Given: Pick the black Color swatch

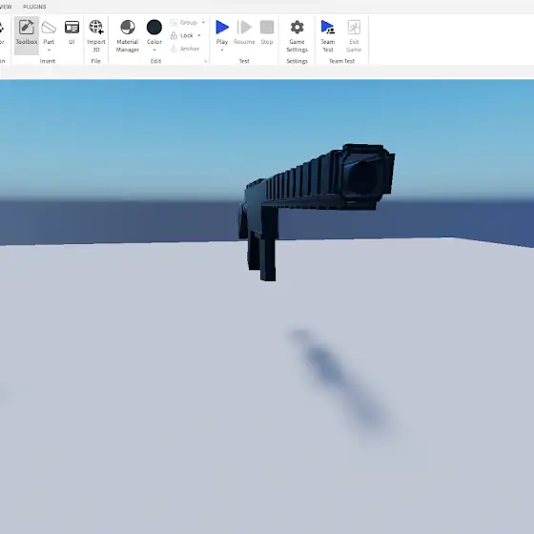Looking at the screenshot, I should coord(154,28).
